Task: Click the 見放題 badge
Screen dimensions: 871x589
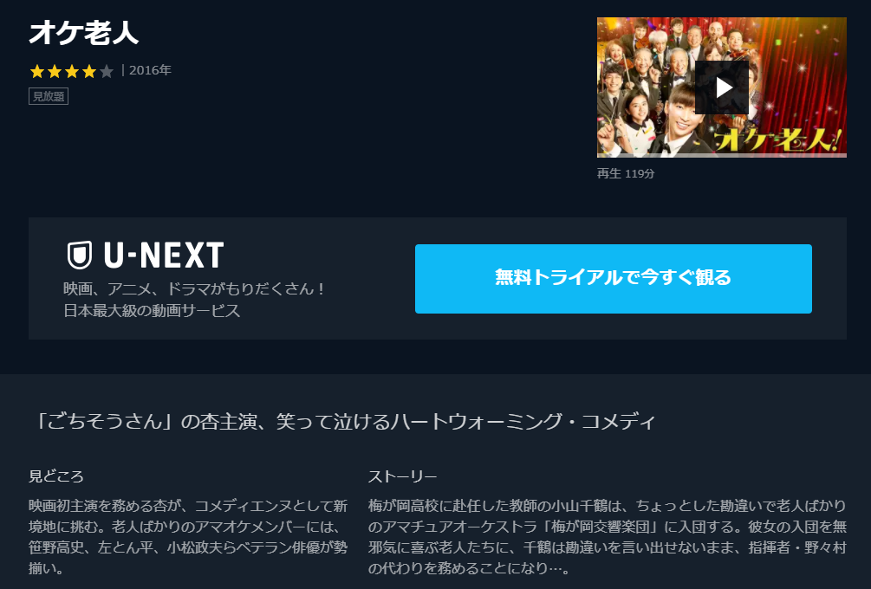Action: tap(49, 97)
